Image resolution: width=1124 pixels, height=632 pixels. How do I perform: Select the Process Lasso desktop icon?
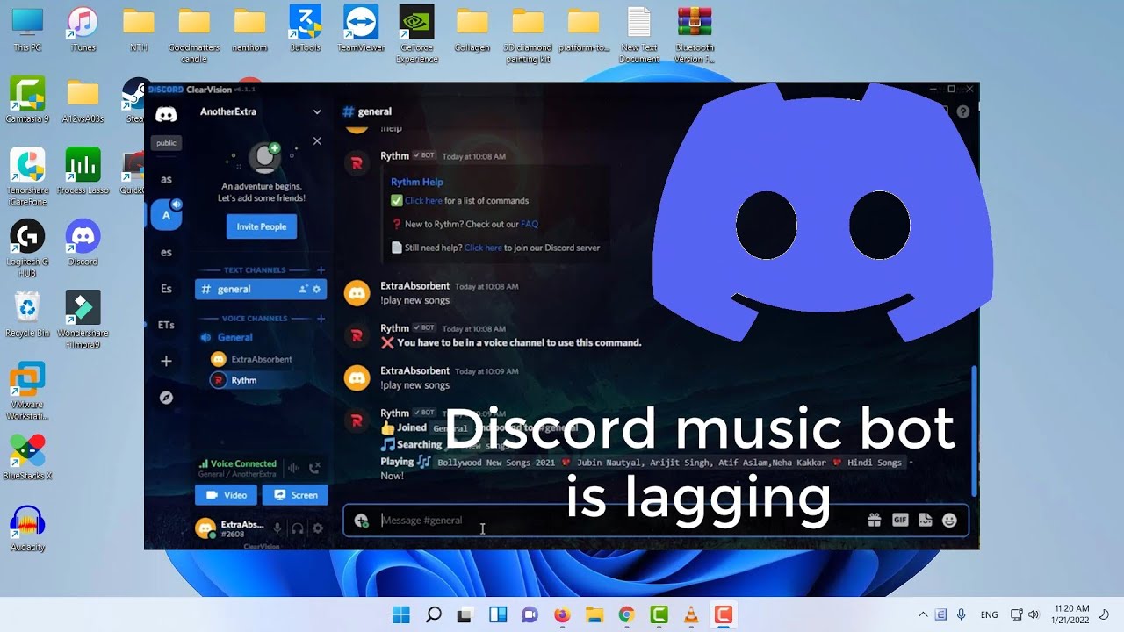(x=83, y=171)
